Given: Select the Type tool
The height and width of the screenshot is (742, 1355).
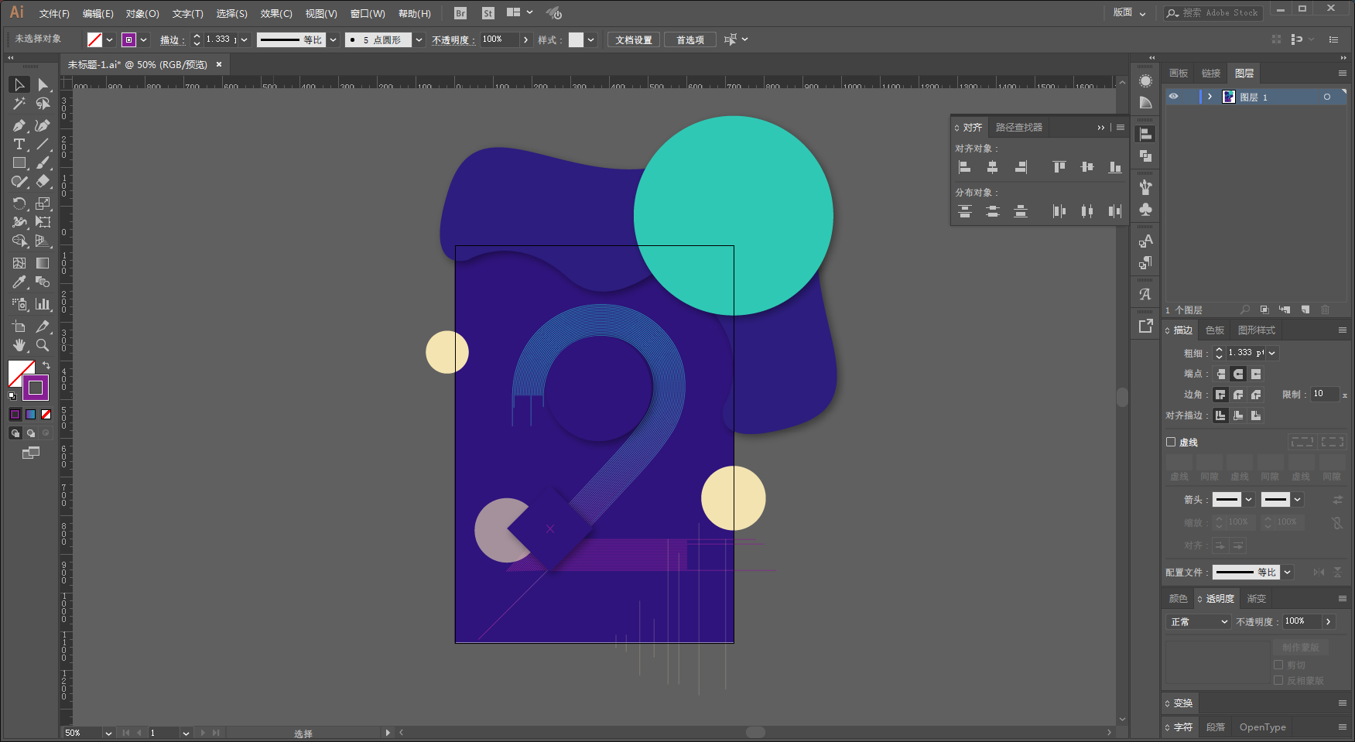Looking at the screenshot, I should (19, 145).
